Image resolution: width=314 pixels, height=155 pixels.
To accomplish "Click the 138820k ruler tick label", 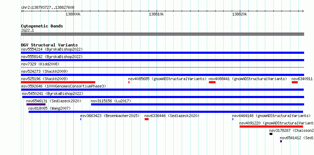I will 240,14.
